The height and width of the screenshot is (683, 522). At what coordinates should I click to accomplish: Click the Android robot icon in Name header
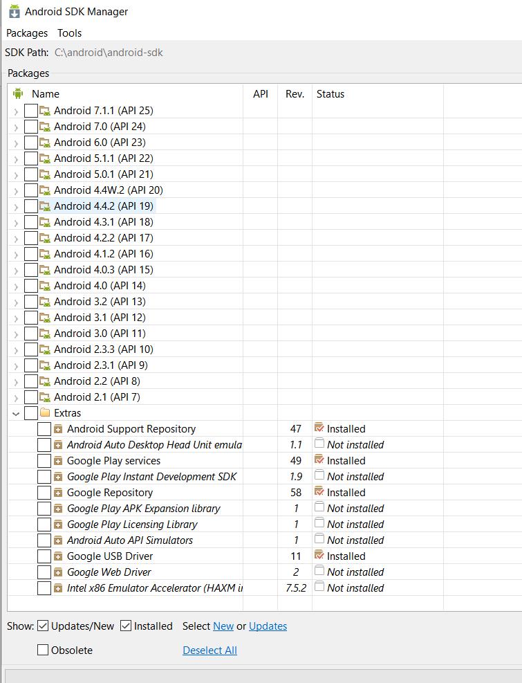coord(18,93)
